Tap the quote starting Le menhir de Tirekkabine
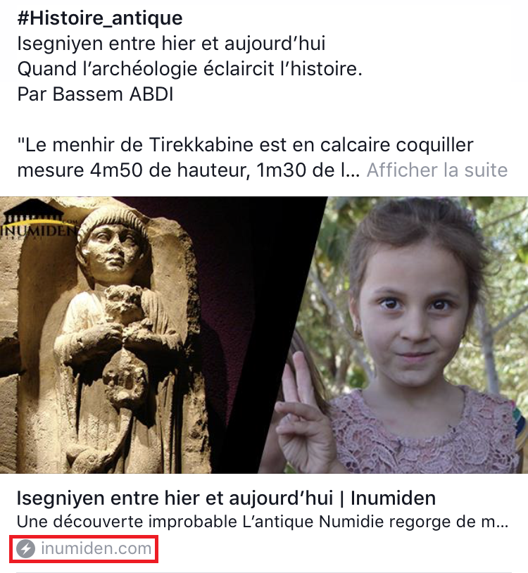This screenshot has width=528, height=573. (245, 145)
